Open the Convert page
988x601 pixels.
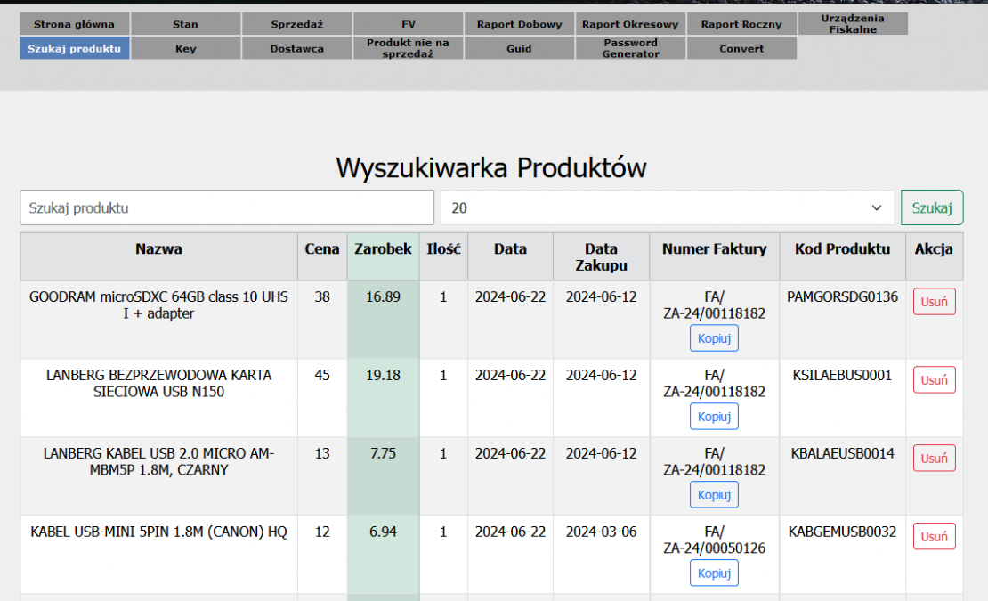click(741, 48)
